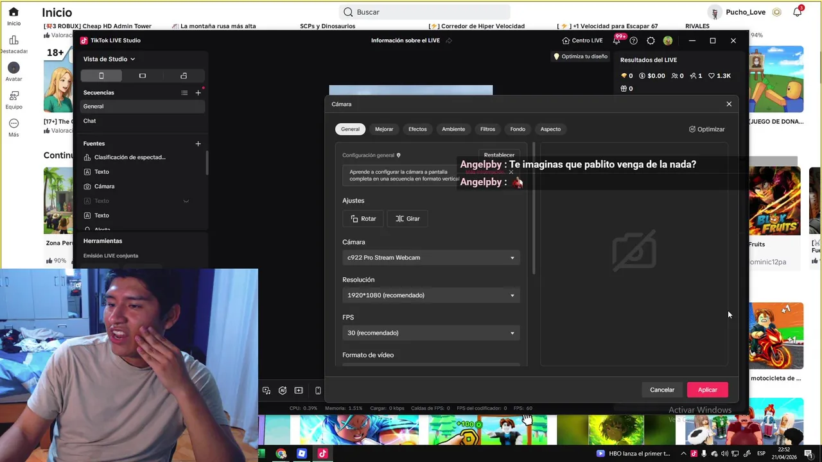
Task: Switch to the General tab in Cámara
Action: tap(350, 129)
